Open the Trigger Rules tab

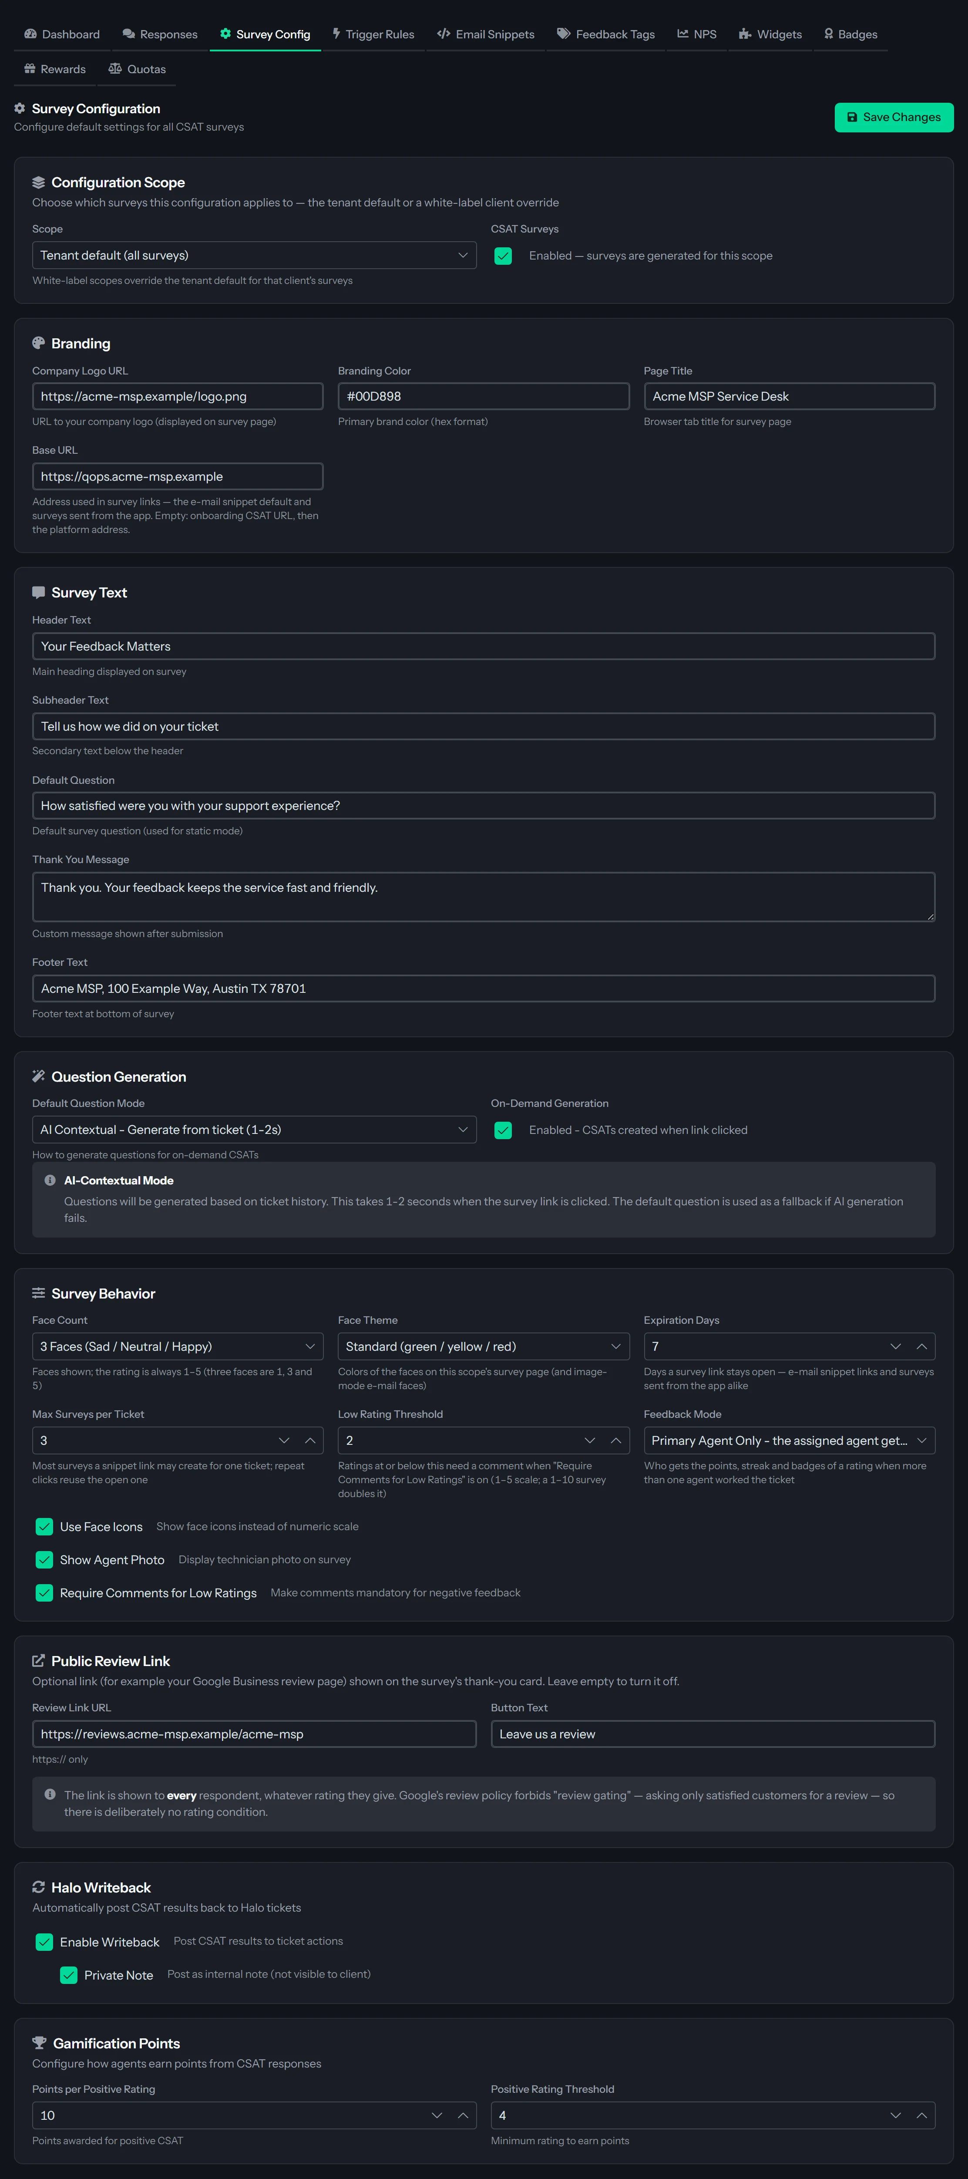(373, 34)
